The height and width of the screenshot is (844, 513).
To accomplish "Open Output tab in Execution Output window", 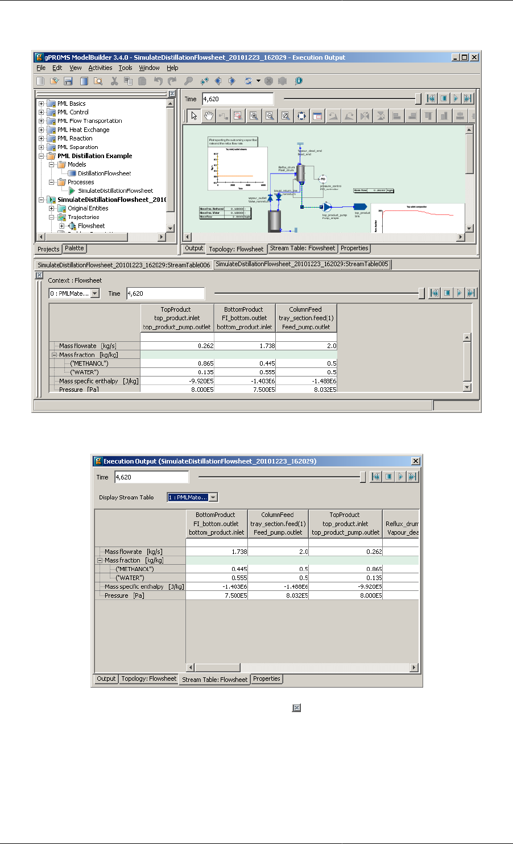I will click(x=106, y=678).
